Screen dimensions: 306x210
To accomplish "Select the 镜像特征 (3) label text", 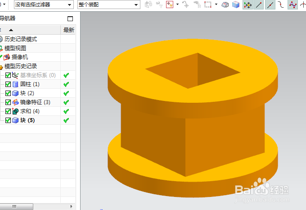I will click(x=35, y=102).
